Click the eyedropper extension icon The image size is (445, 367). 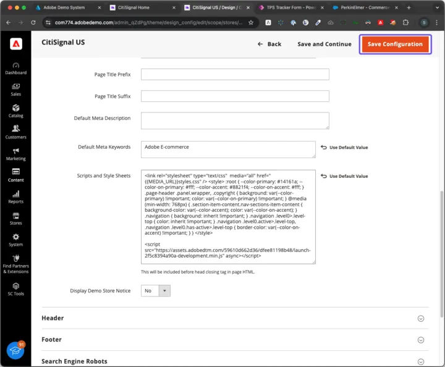coord(318,22)
